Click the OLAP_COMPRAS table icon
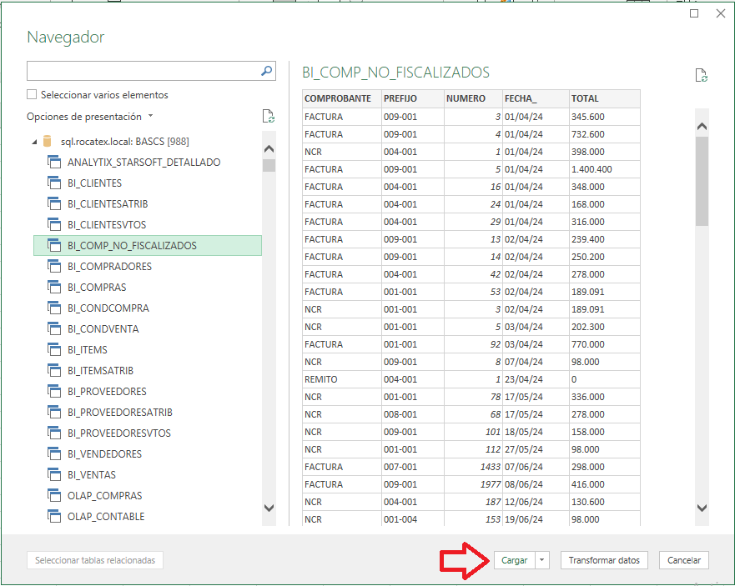This screenshot has width=735, height=586. point(54,496)
